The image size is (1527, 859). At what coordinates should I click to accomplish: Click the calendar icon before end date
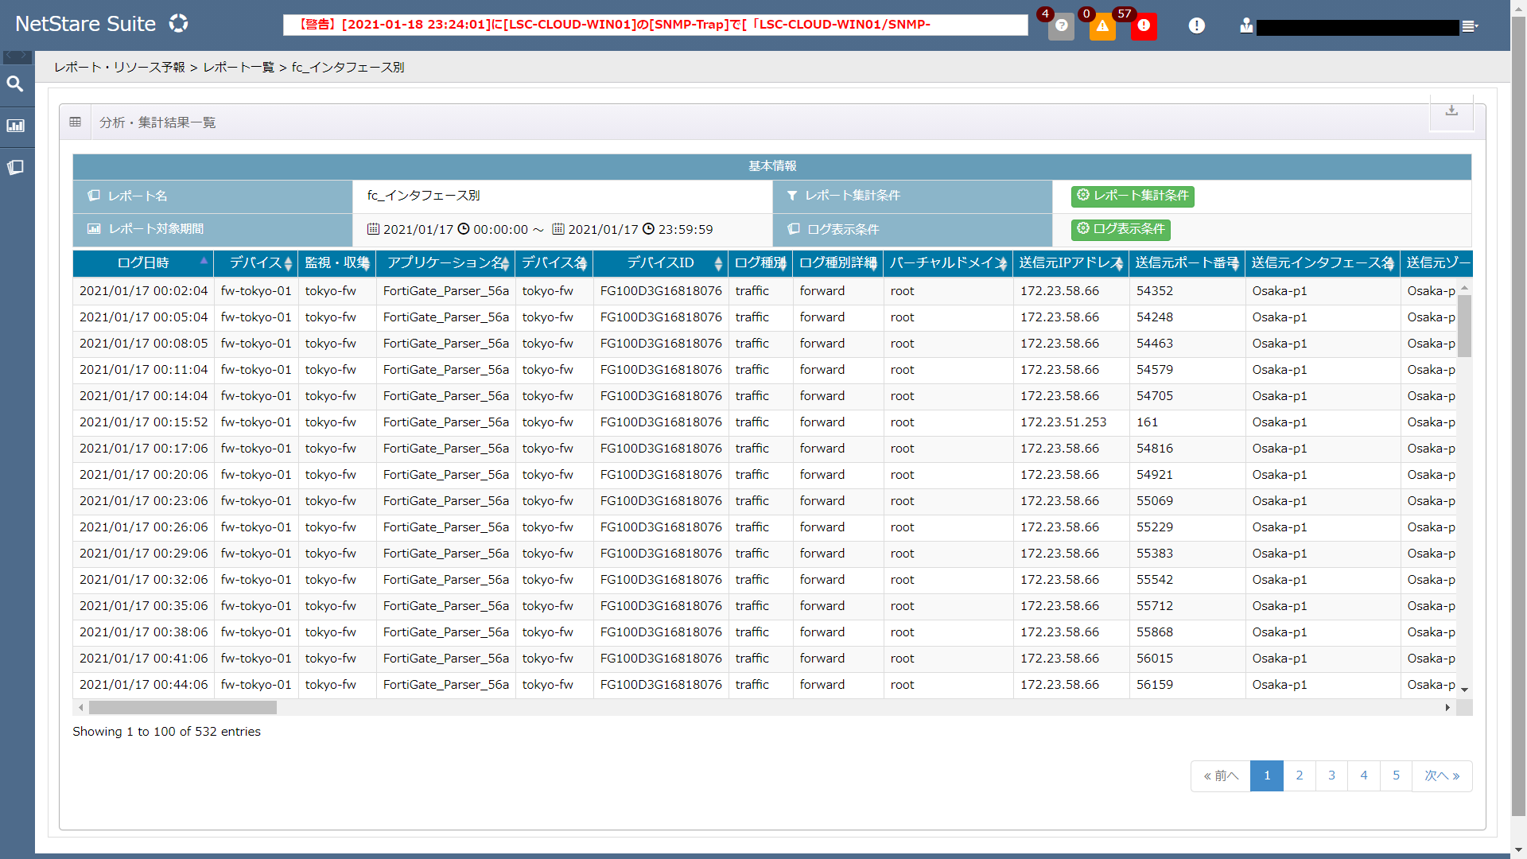click(x=558, y=229)
